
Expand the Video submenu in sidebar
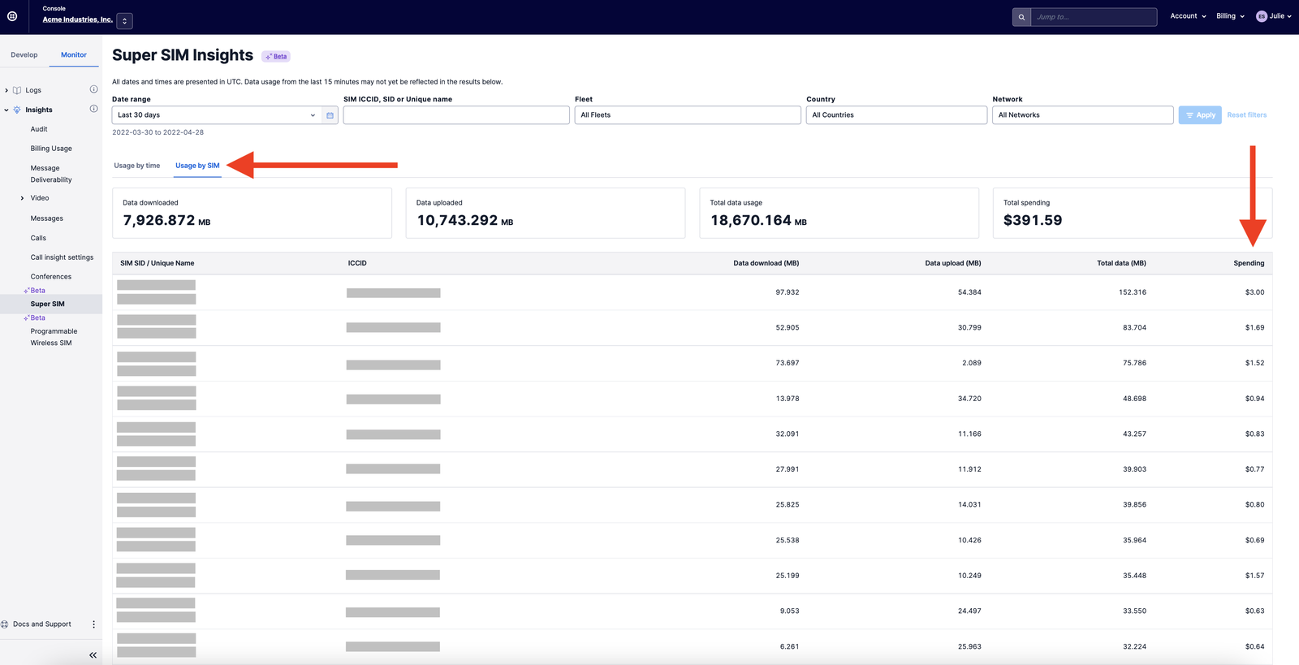coord(22,198)
